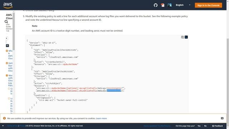Open the Kindle version icon
Image resolution: width=229 pixels, height=129 pixels.
[169, 5]
